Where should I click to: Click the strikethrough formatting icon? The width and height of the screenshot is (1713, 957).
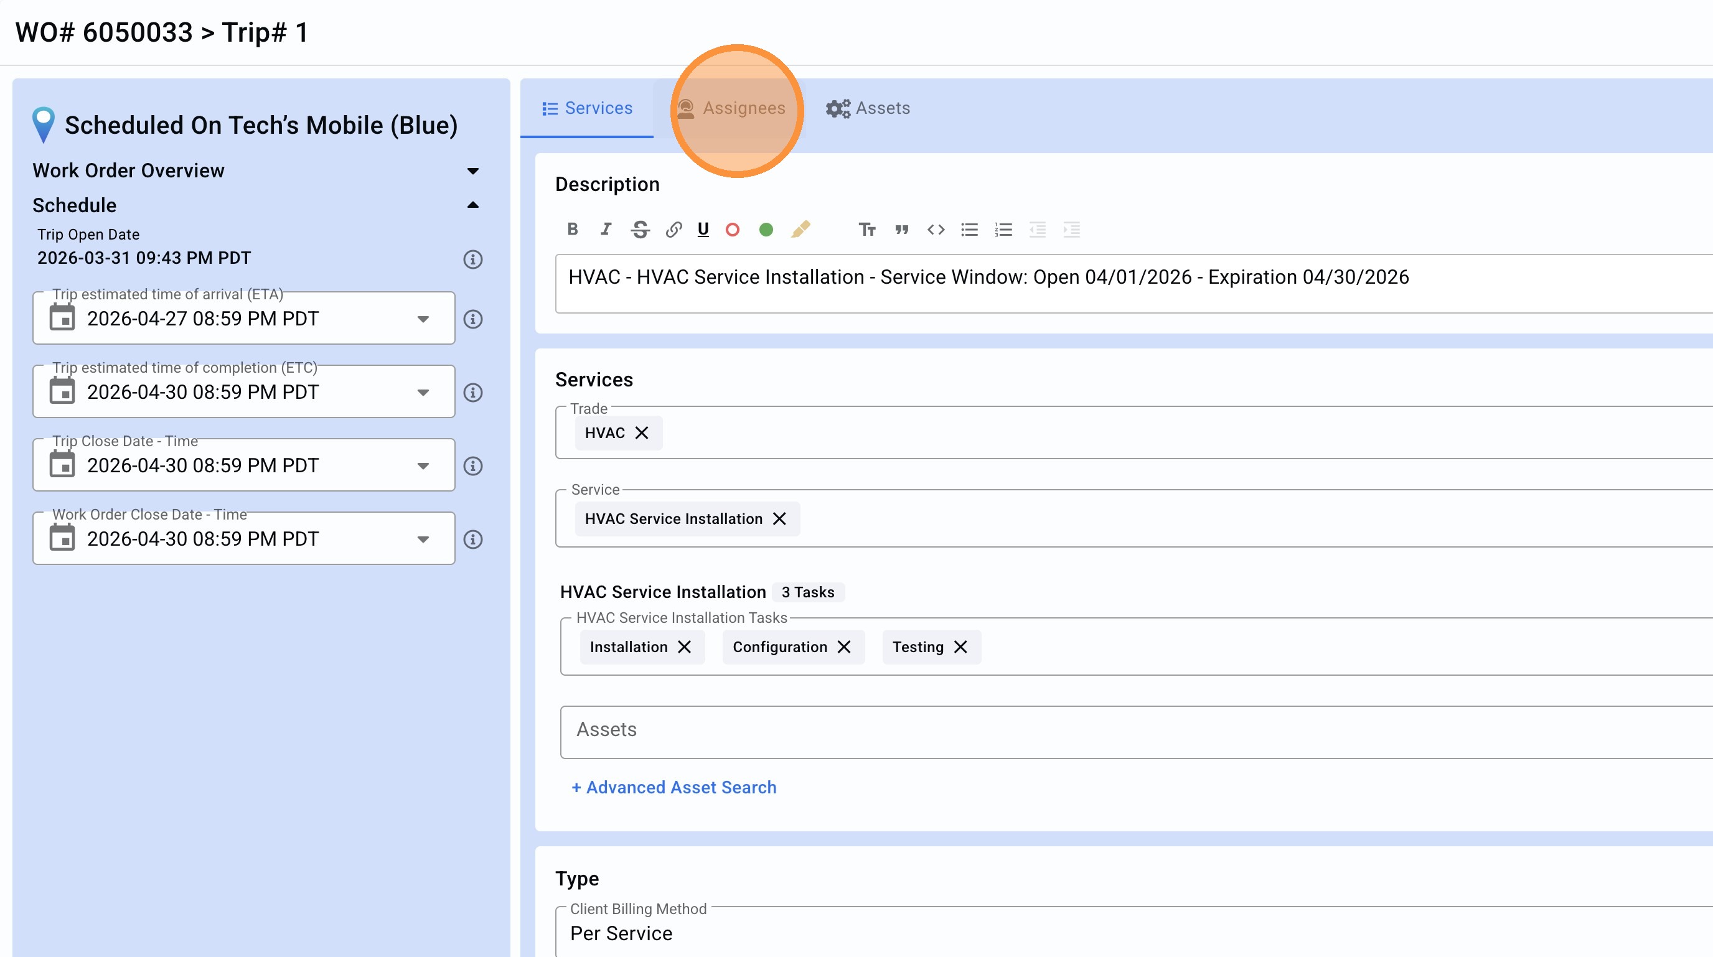click(x=640, y=229)
